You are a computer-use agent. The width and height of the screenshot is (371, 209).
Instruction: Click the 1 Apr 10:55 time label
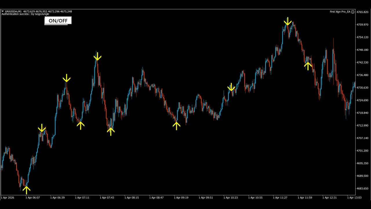click(x=256, y=198)
